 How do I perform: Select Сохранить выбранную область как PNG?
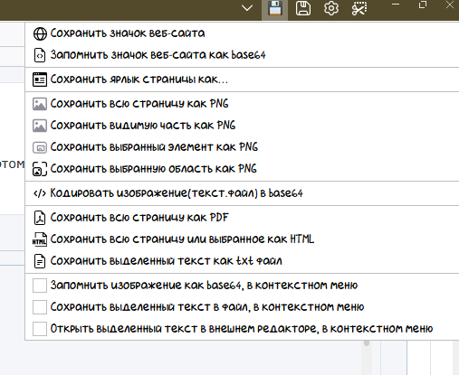[153, 169]
